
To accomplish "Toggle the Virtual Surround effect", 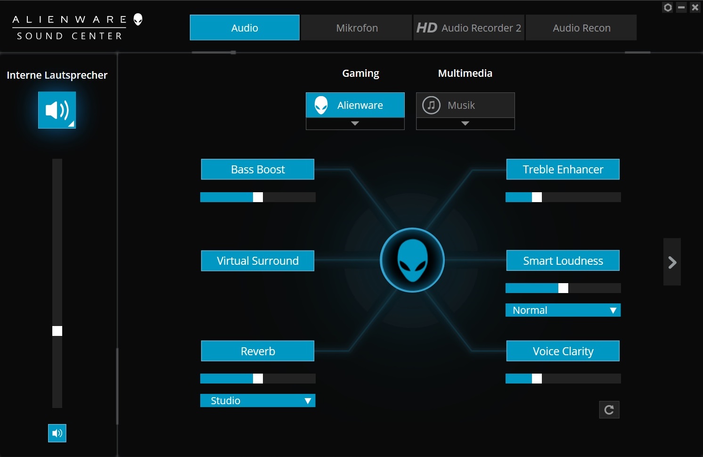I will (258, 261).
